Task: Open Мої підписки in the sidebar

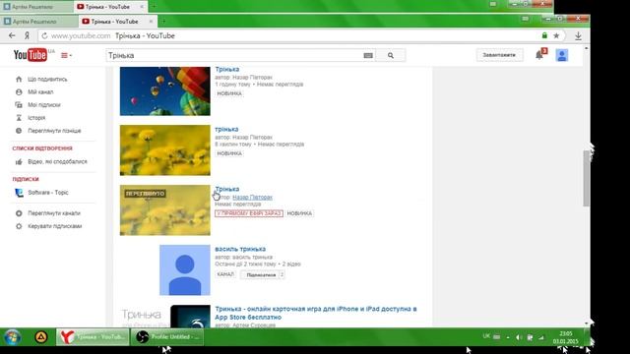Action: tap(43, 105)
